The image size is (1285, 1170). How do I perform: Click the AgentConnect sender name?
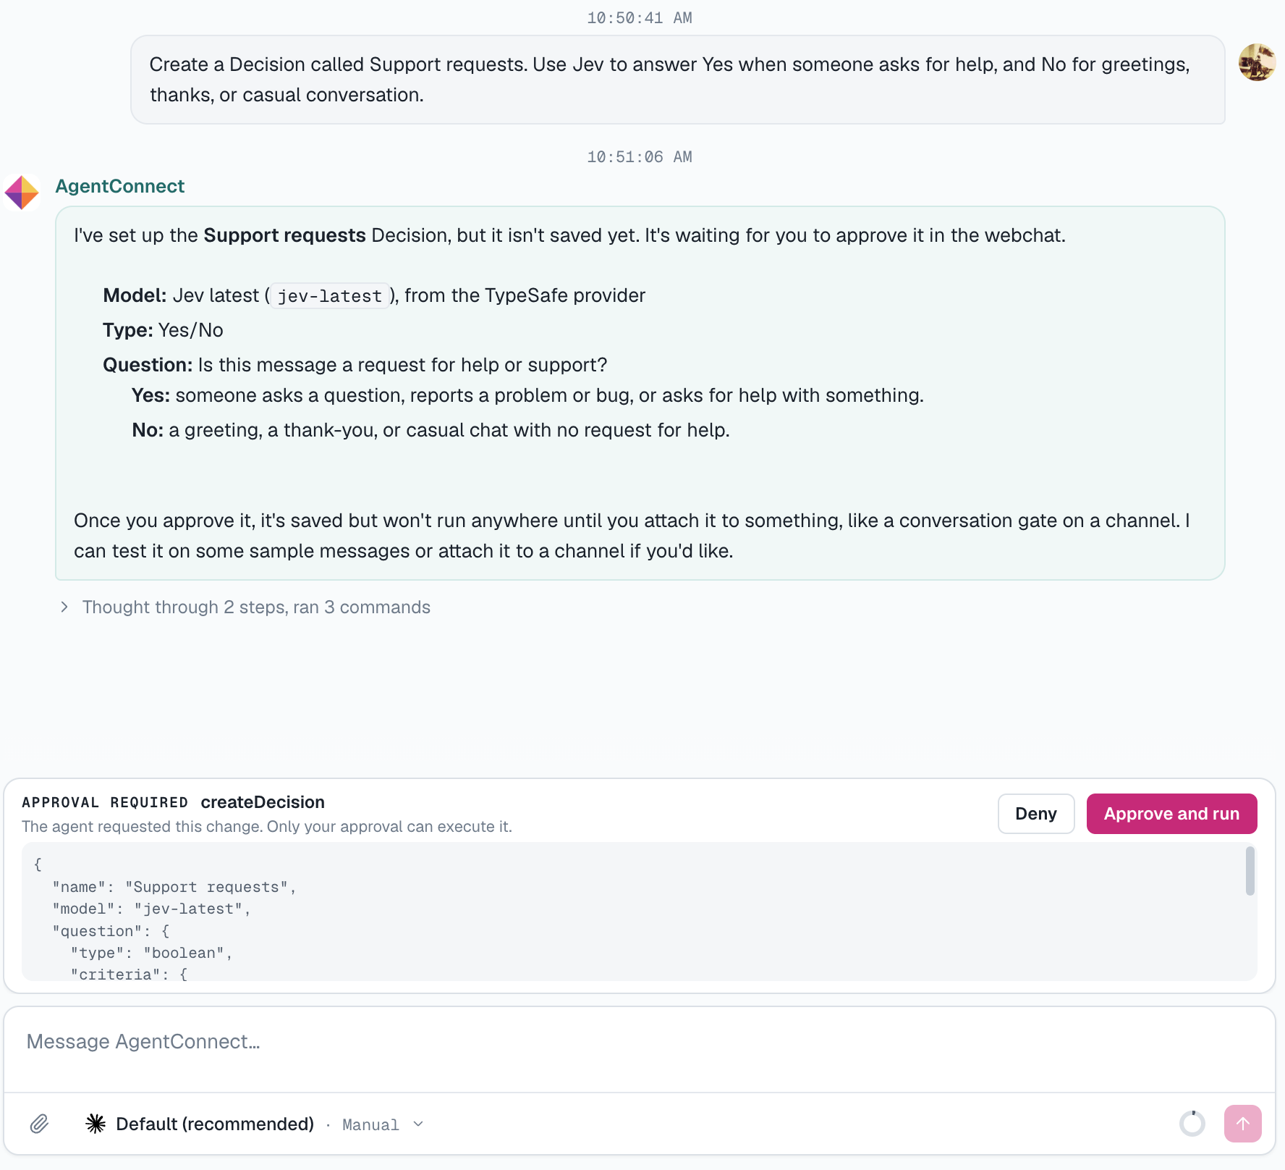coord(120,186)
